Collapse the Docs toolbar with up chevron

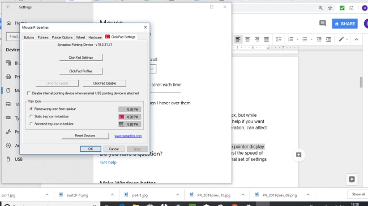pyautogui.click(x=356, y=40)
